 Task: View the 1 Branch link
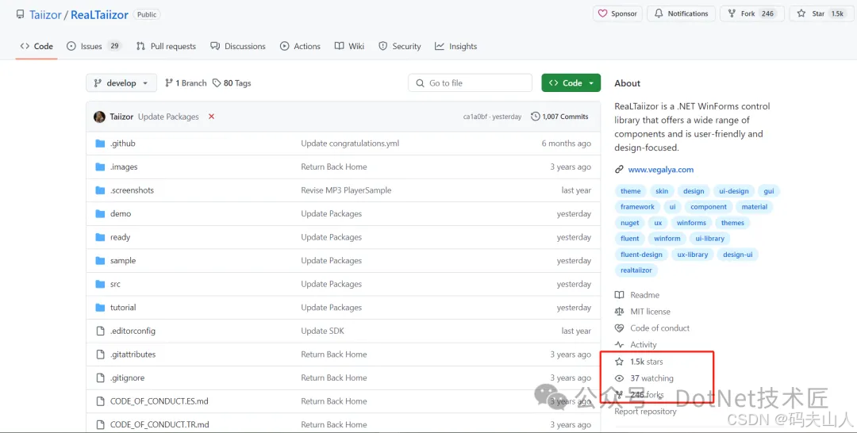click(186, 83)
